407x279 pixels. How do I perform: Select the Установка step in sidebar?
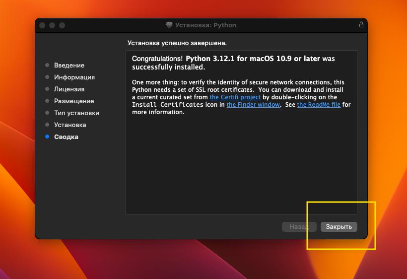click(70, 125)
